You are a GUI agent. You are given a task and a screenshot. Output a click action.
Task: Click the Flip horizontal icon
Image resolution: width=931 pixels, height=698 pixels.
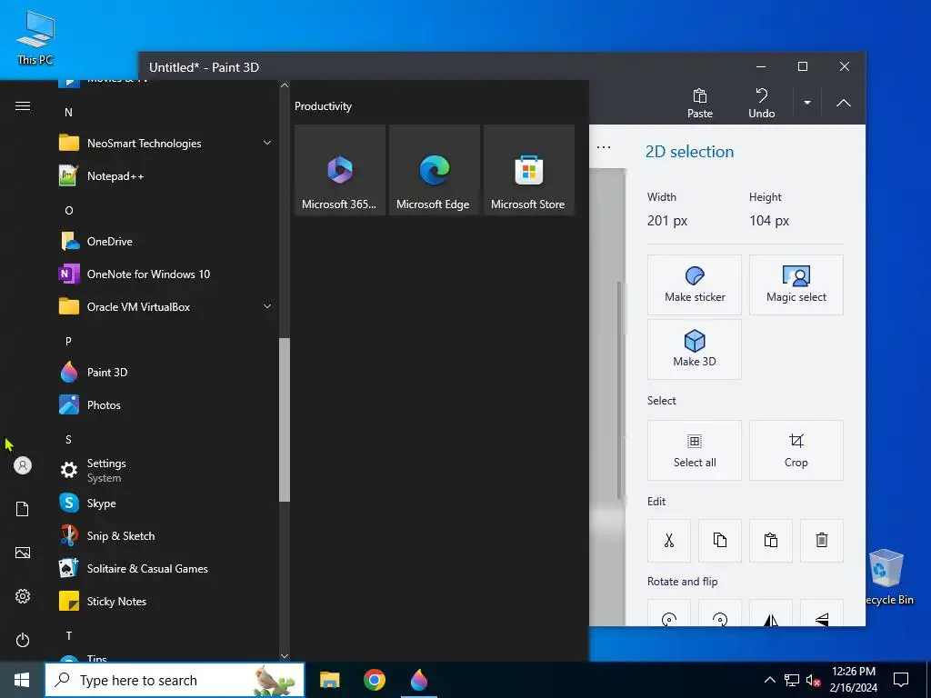coord(771,613)
